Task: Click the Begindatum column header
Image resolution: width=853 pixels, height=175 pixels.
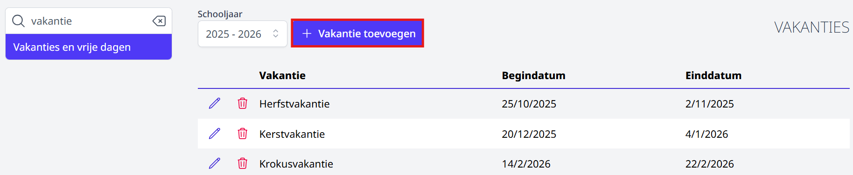Action: 533,75
